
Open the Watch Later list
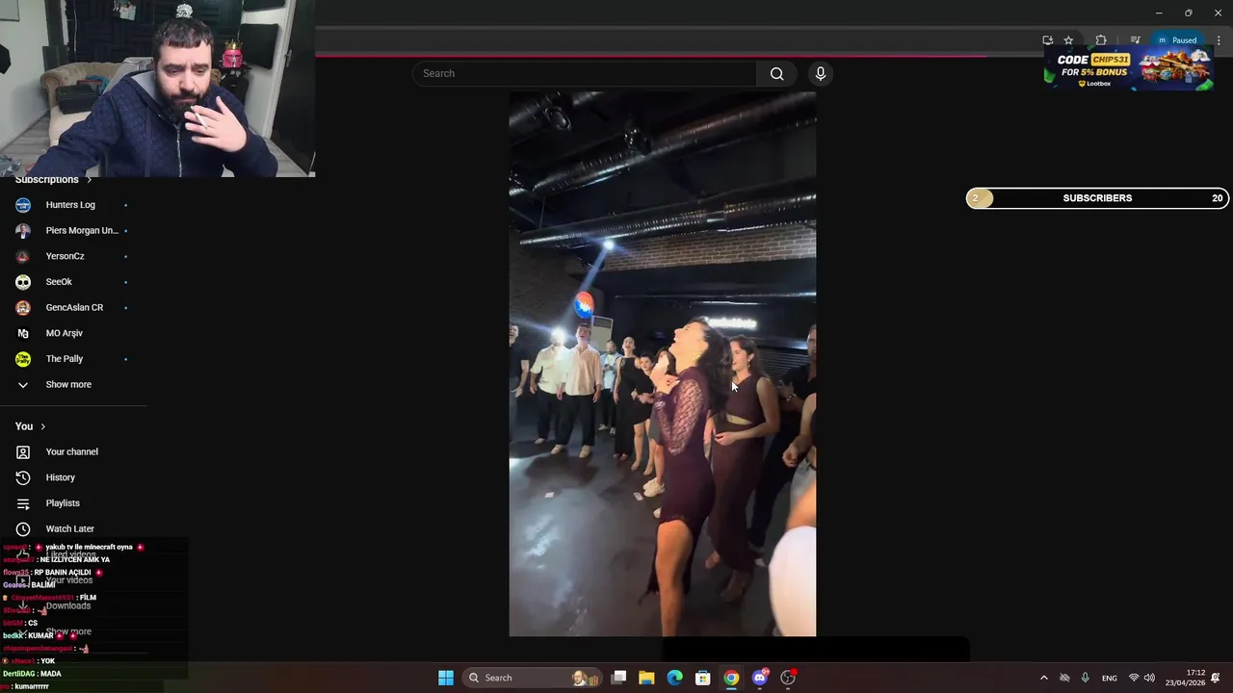pyautogui.click(x=70, y=529)
